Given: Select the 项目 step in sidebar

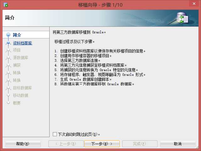Looking at the screenshot, I should (17, 50).
